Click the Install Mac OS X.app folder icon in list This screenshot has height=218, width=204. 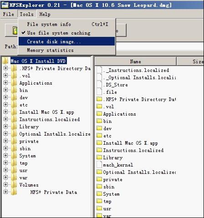coord(99,143)
